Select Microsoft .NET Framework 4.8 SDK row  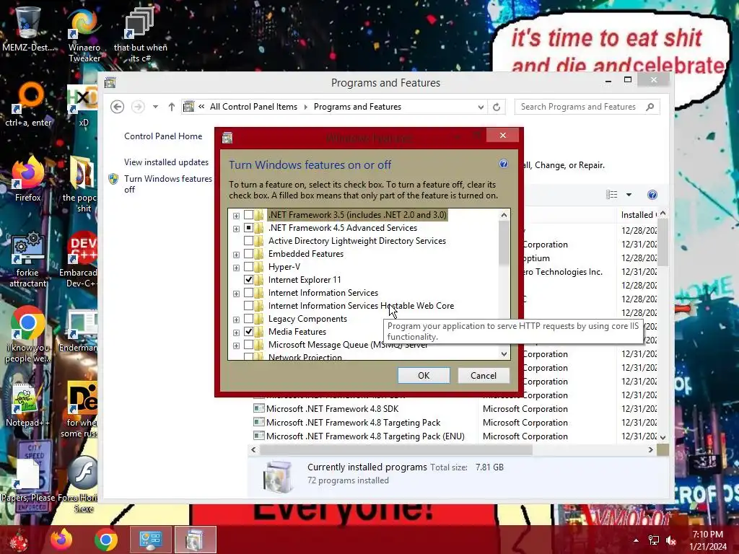332,409
